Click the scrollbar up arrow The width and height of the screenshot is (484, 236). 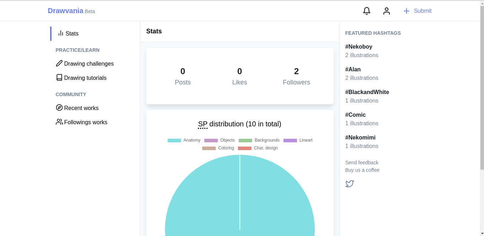(x=482, y=3)
